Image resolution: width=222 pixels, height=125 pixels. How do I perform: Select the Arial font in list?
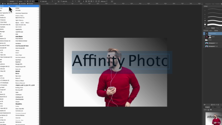(17, 34)
